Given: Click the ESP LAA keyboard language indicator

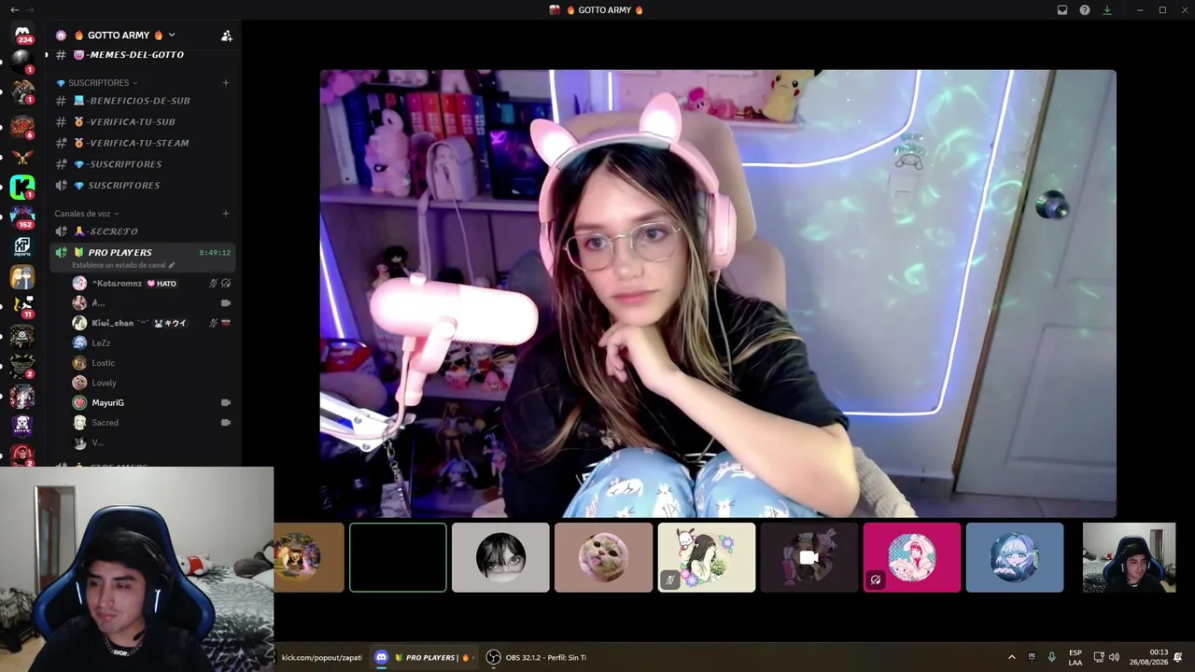Looking at the screenshot, I should (x=1075, y=658).
